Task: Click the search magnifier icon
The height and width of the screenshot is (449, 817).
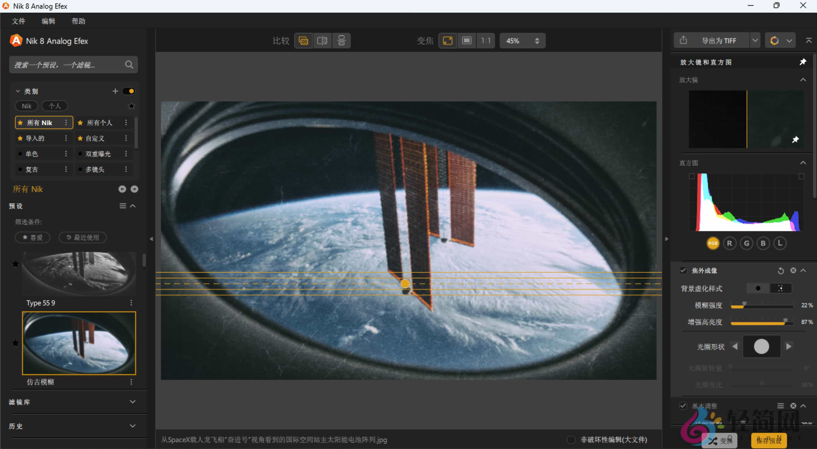Action: coord(129,65)
